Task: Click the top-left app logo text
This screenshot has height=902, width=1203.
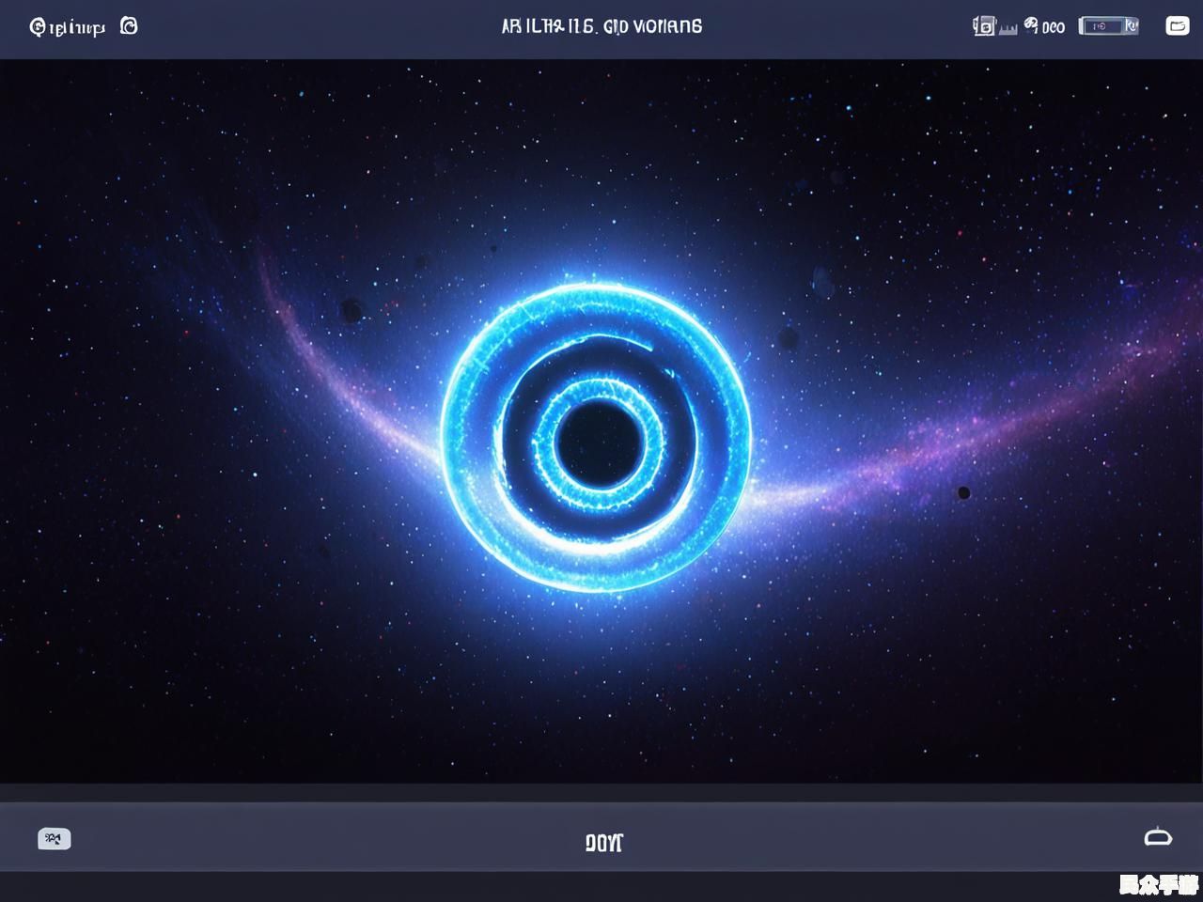Action: click(68, 27)
